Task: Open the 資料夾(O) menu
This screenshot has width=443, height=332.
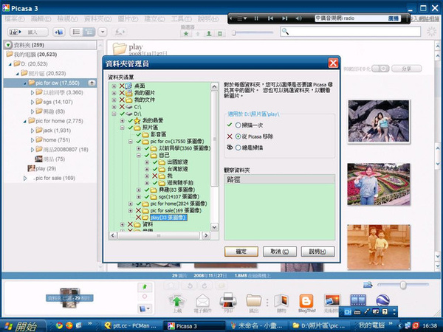Action: tap(97, 19)
